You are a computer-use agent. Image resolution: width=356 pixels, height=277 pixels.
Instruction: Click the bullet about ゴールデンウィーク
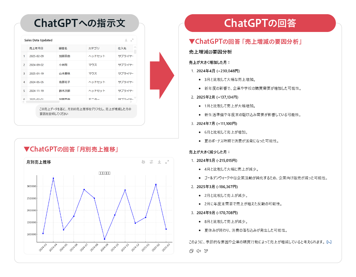(x=266, y=178)
